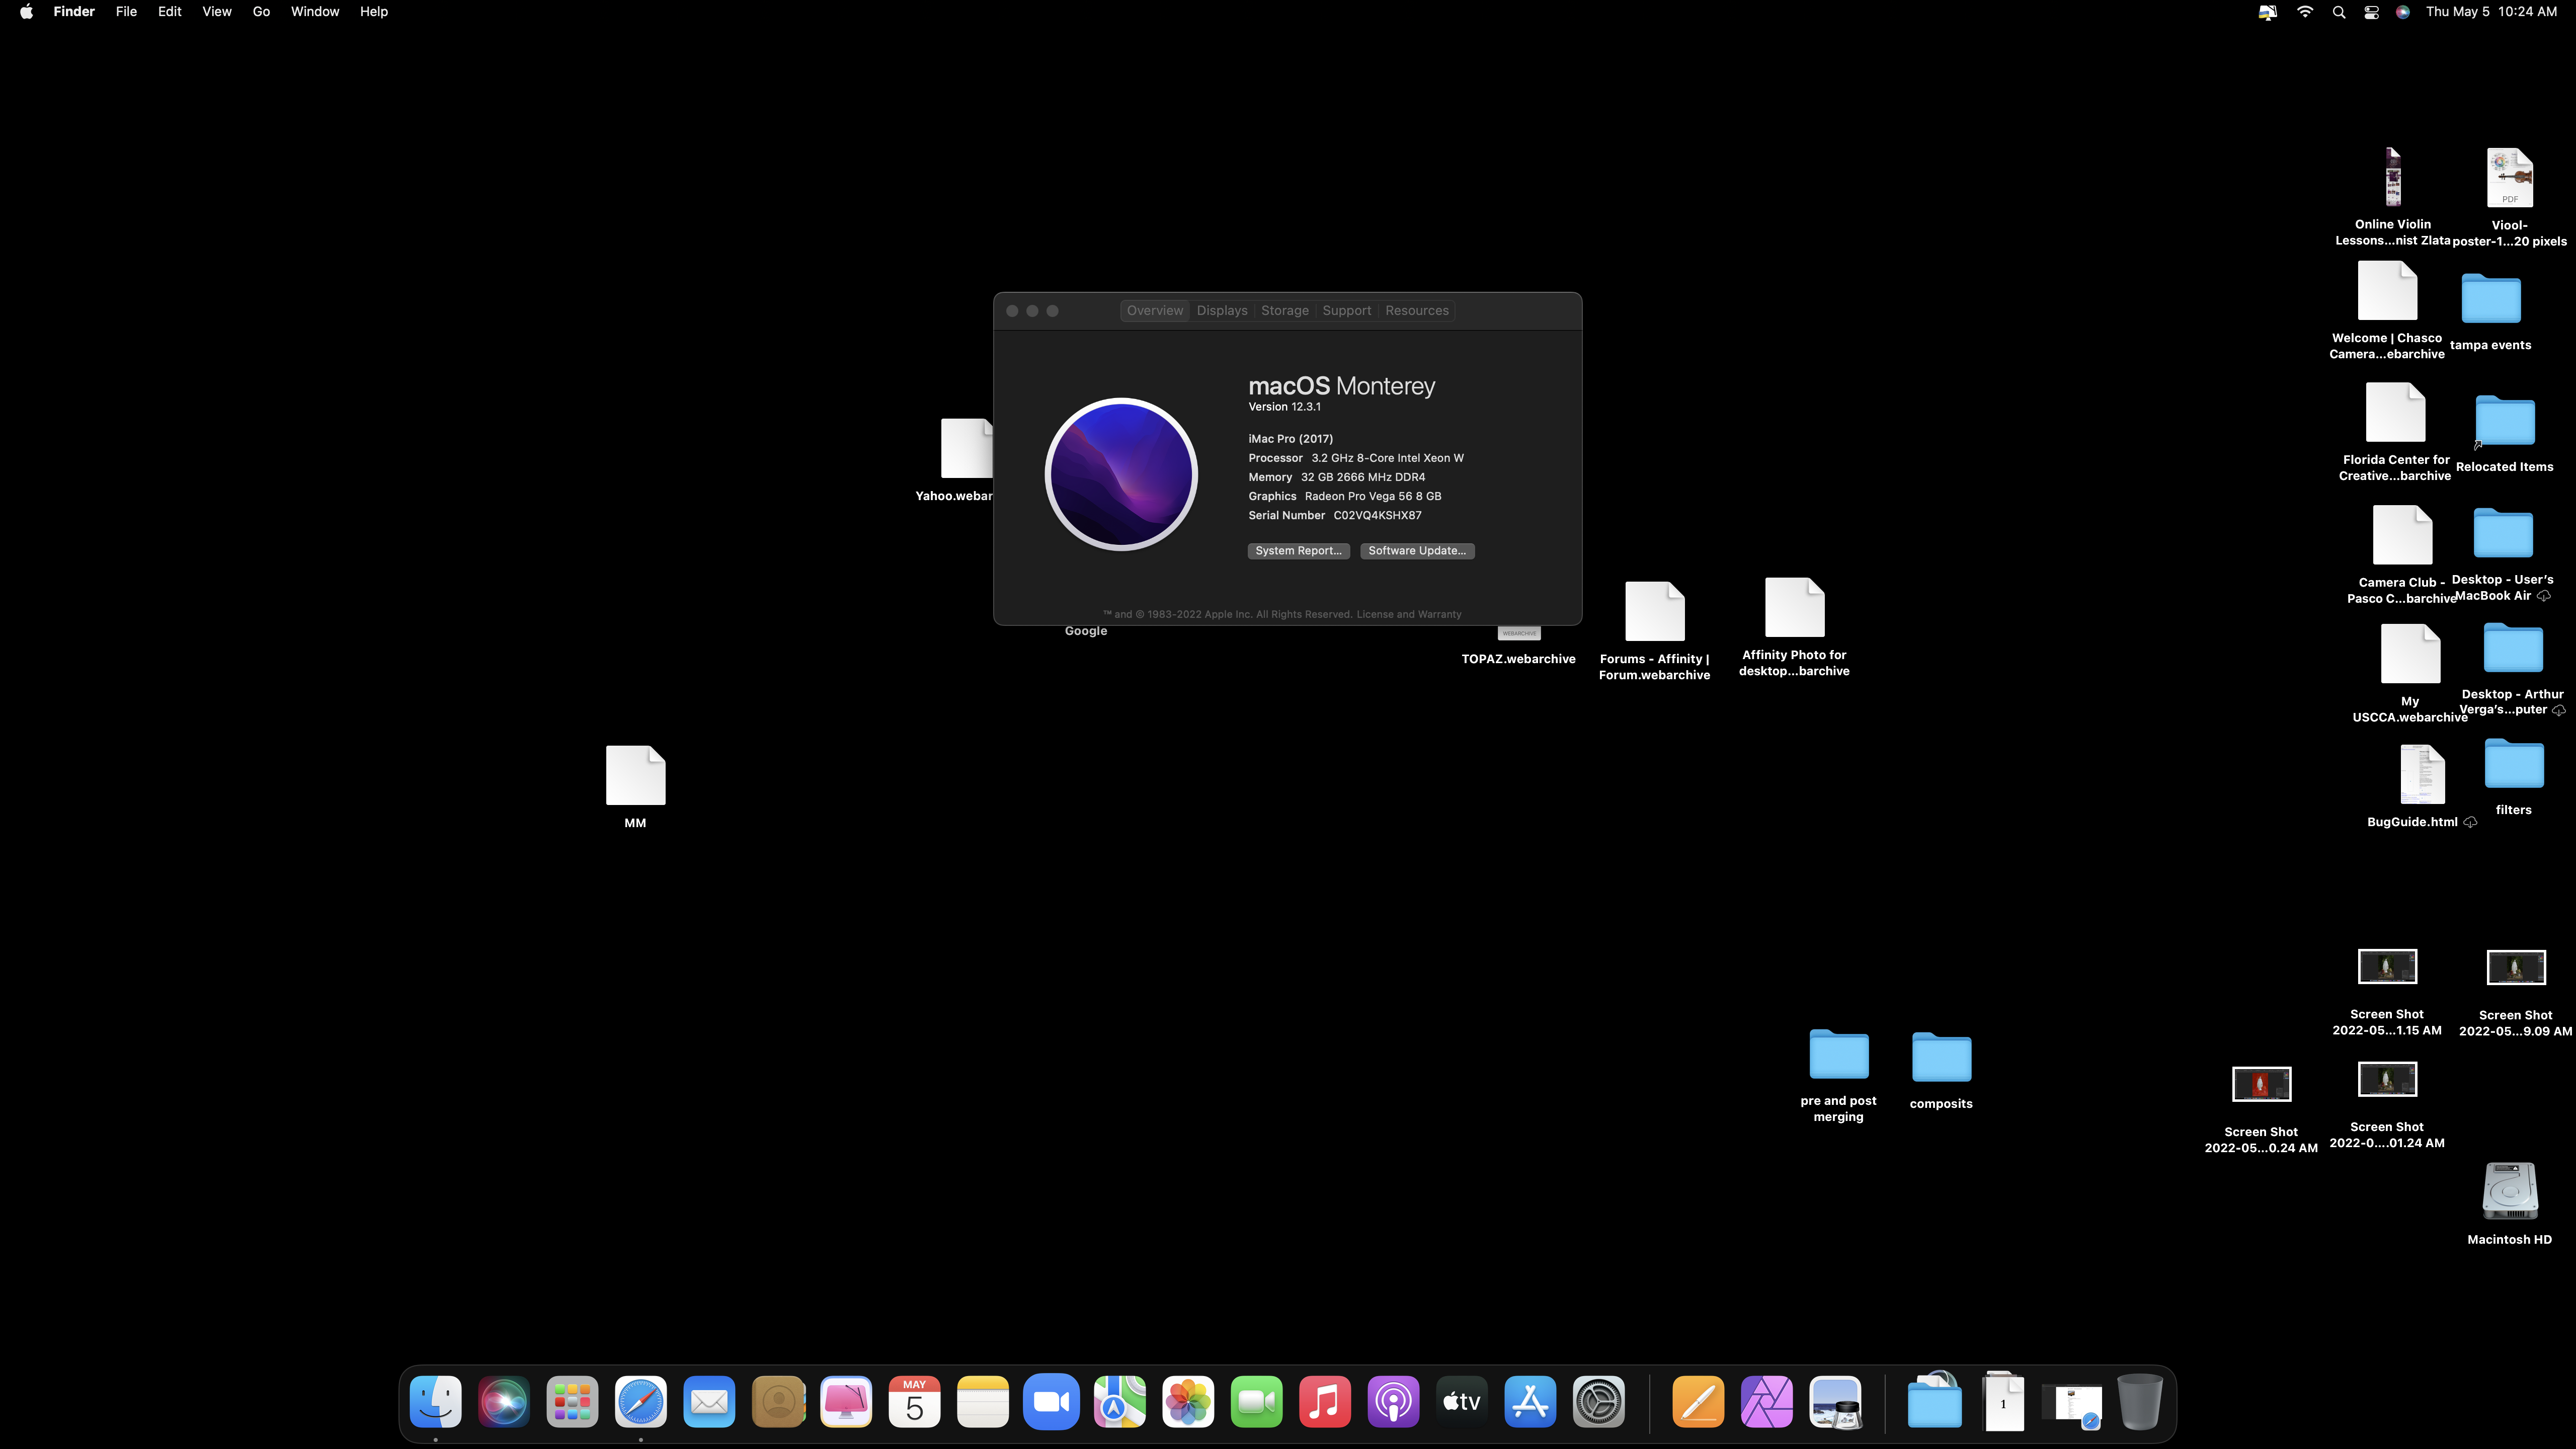Open CleanMyMac from the Dock

[x=846, y=1402]
